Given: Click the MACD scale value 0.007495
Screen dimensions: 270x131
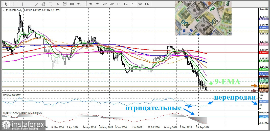Looking at the screenshot, I should [x=264, y=112].
